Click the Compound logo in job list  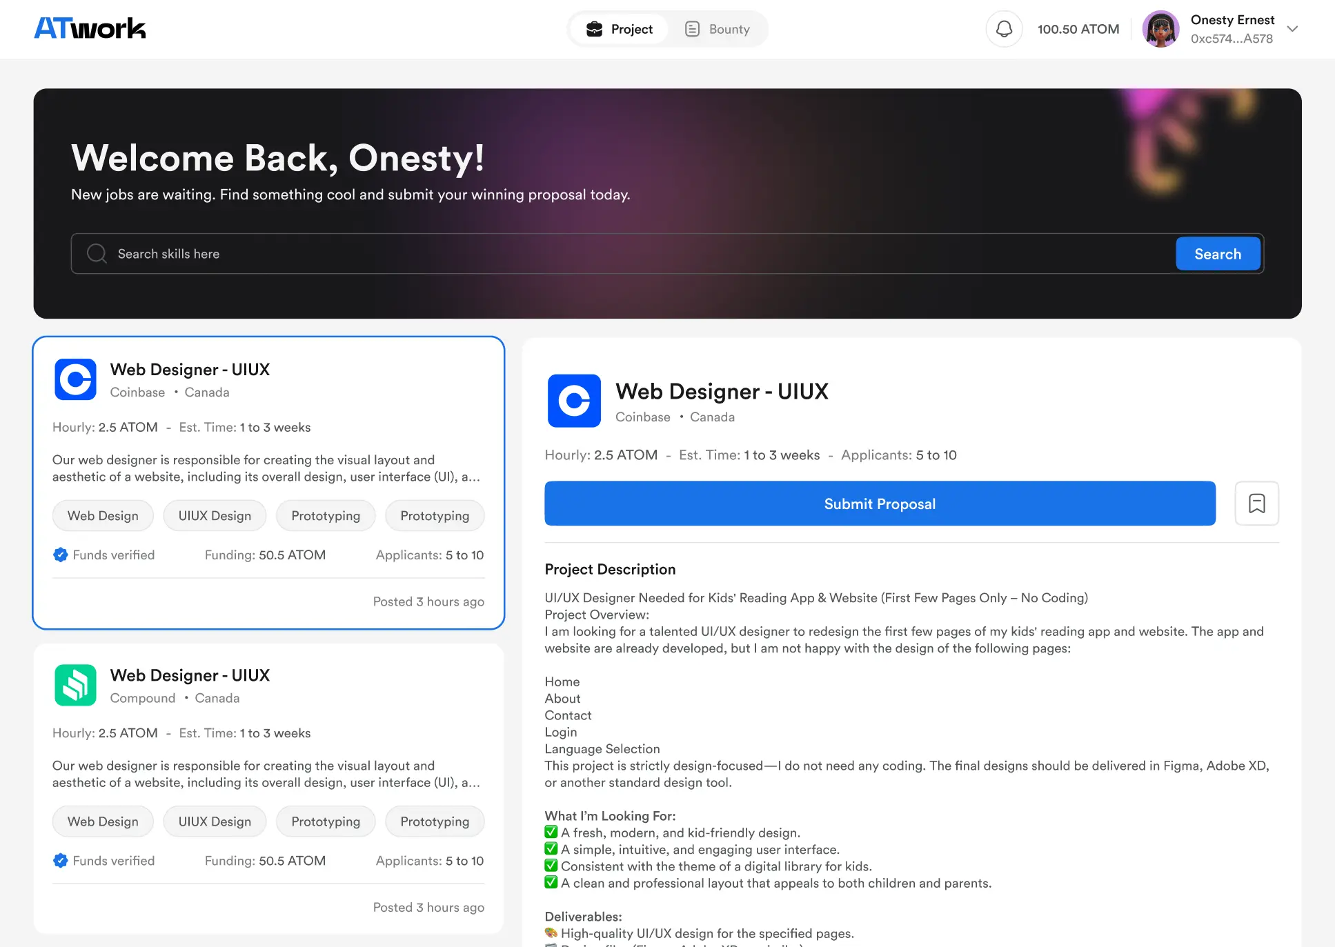[x=75, y=685]
